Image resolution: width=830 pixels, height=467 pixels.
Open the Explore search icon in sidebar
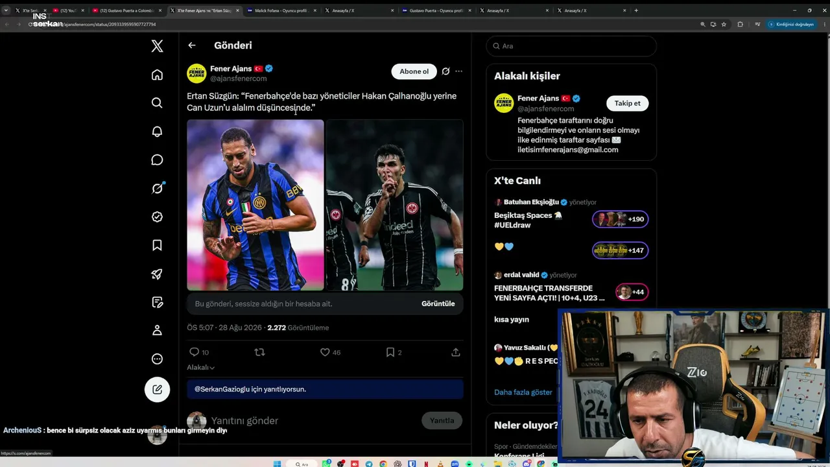click(x=157, y=103)
